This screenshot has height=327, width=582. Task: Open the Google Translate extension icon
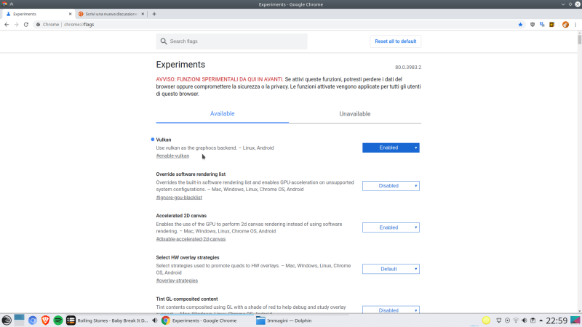(542, 25)
